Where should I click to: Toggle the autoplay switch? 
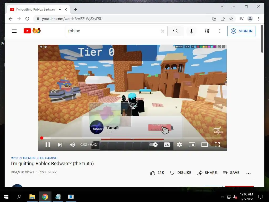point(153,145)
